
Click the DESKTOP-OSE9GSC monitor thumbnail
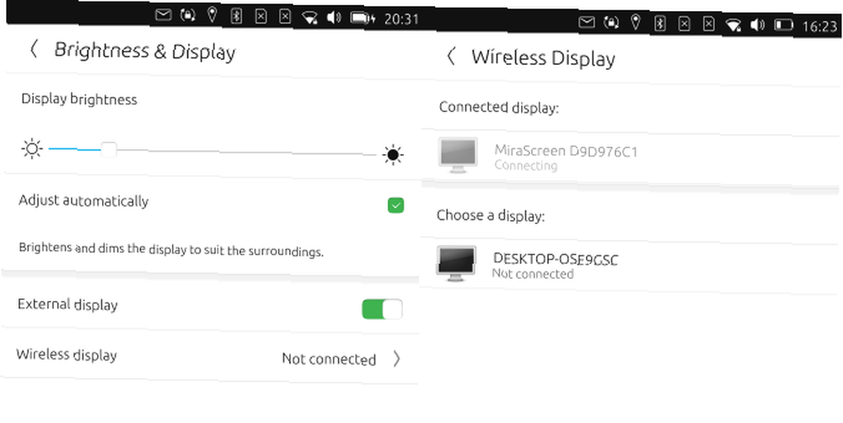coord(456,264)
